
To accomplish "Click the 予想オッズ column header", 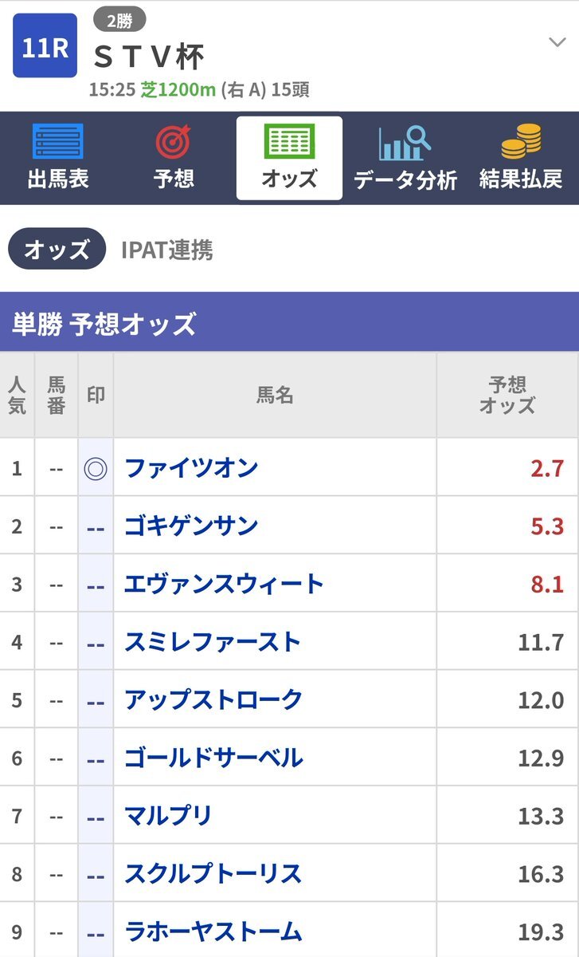I will pos(507,395).
